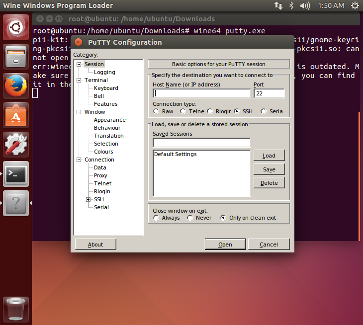Open the SSH category in tree
The image size is (363, 325).
point(99,199)
